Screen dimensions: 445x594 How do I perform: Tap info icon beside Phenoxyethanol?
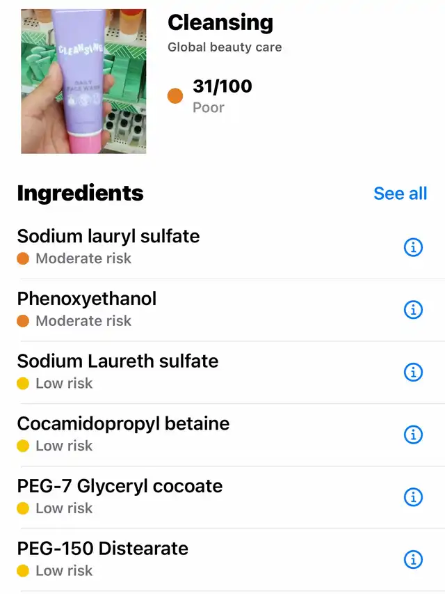(x=413, y=310)
